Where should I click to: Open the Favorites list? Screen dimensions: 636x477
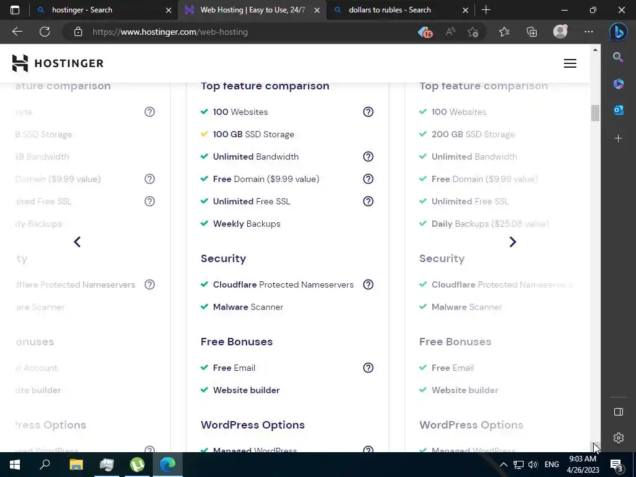tap(504, 32)
